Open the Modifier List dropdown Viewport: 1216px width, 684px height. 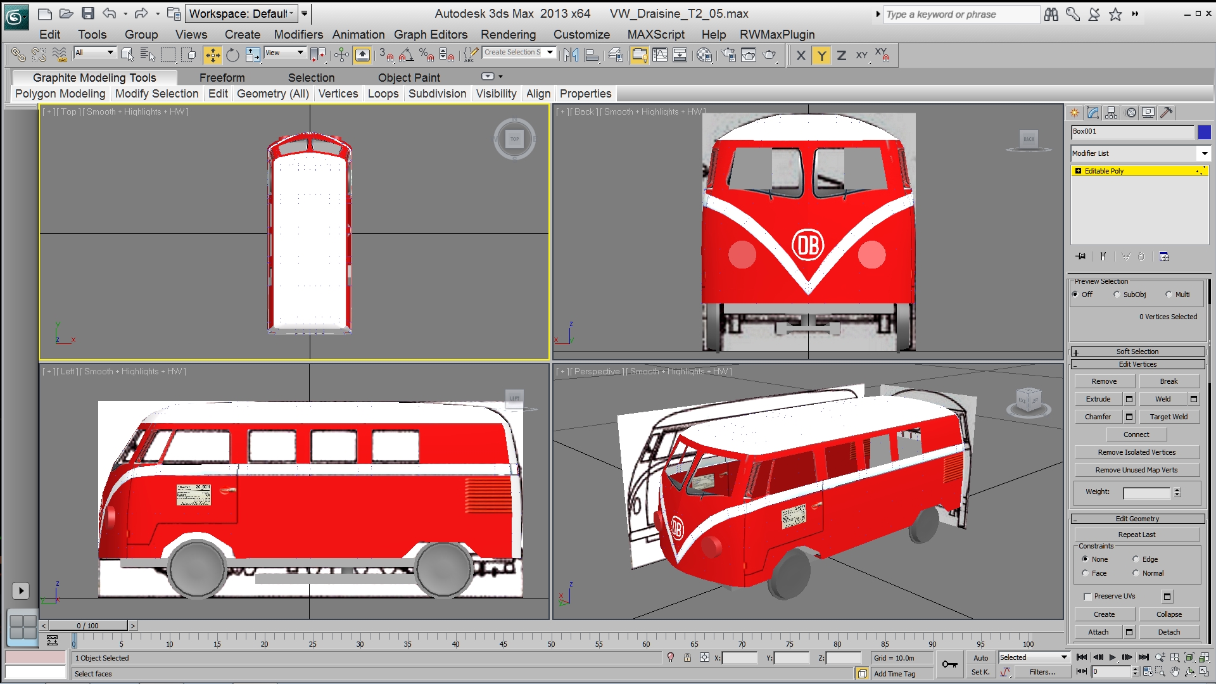point(1204,153)
